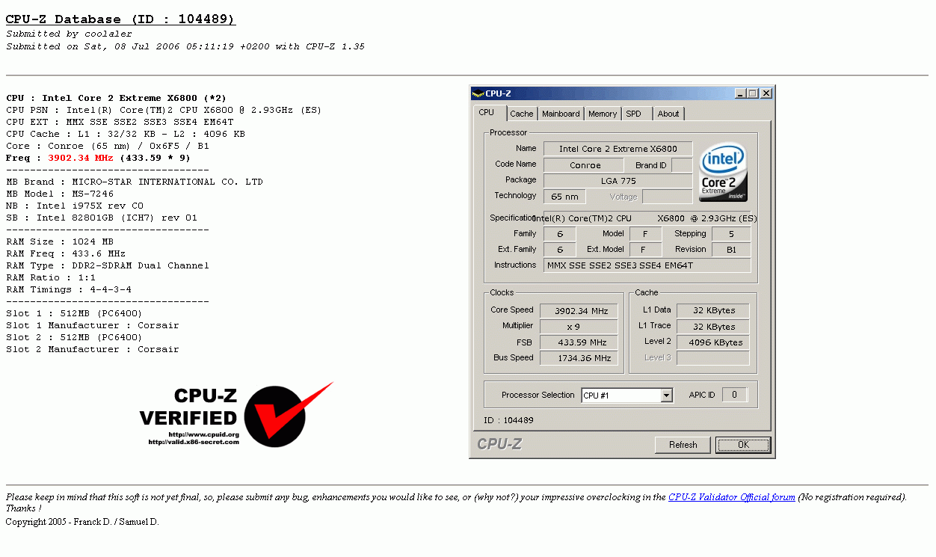The image size is (936, 557).
Task: Click the FSB value 433.59 MHz
Action: pyautogui.click(x=579, y=342)
